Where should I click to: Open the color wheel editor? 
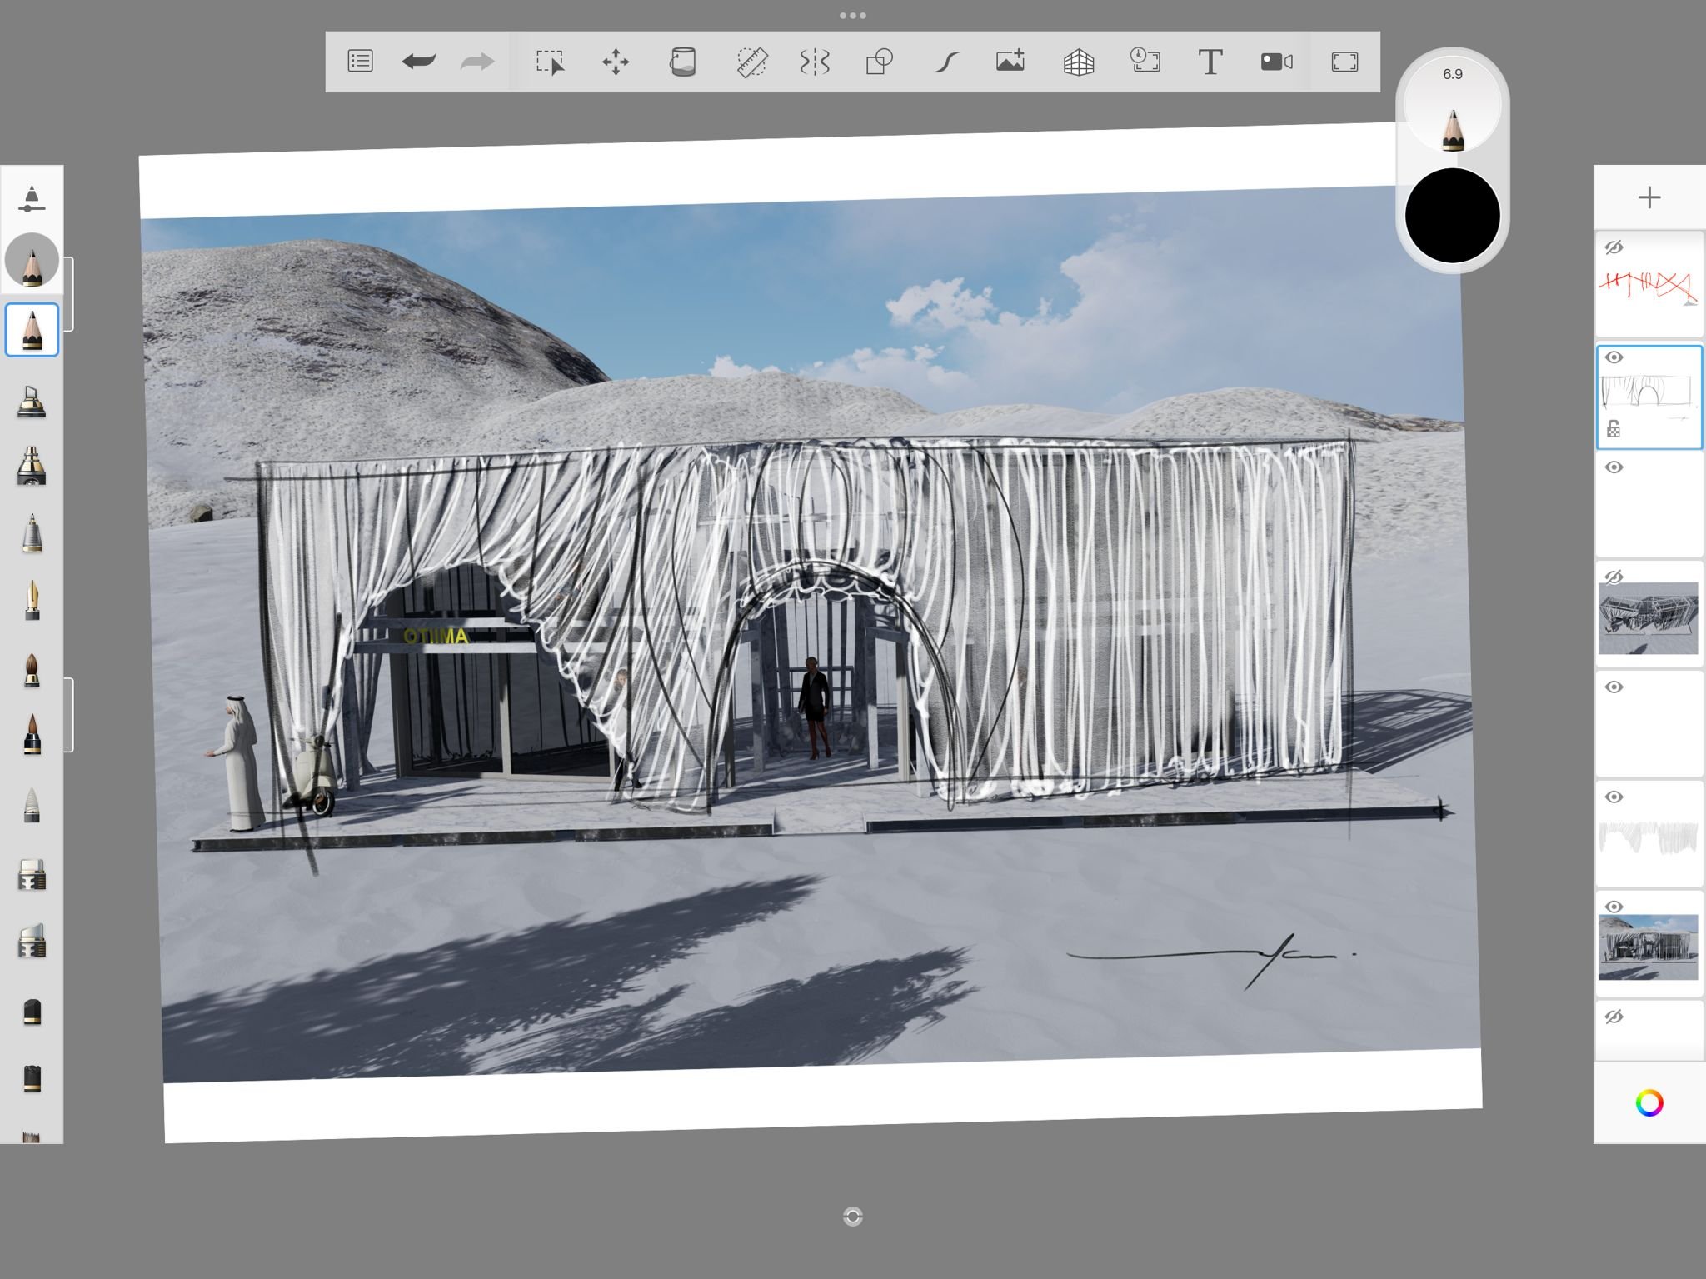click(x=1649, y=1102)
